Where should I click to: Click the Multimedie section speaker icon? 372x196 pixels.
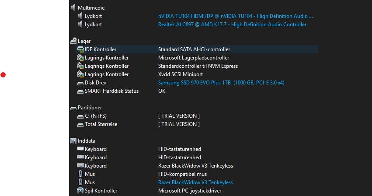click(73, 8)
